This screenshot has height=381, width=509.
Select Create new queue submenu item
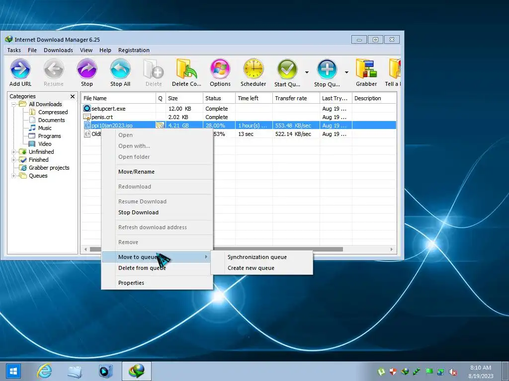261,268
